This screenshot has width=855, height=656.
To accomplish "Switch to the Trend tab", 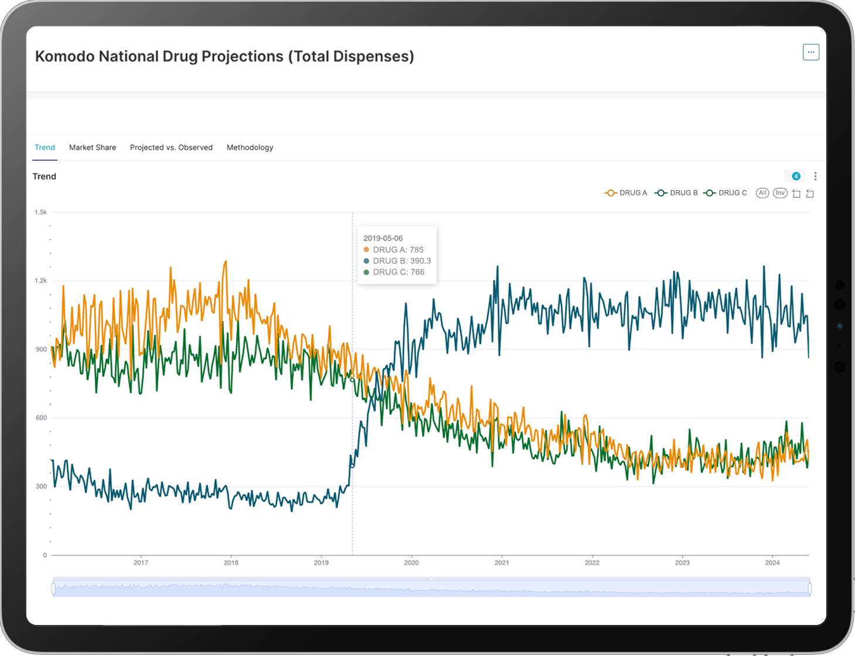I will click(45, 147).
